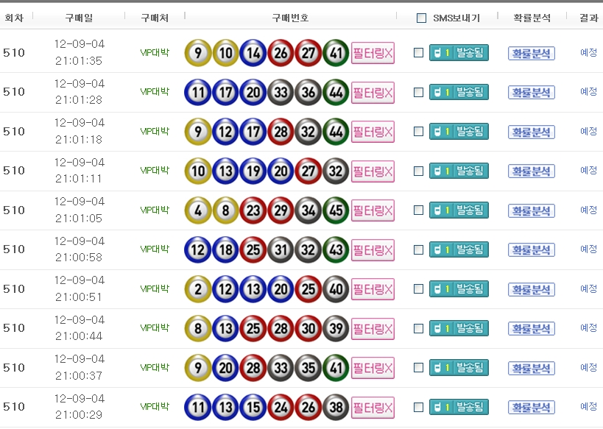Image resolution: width=603 pixels, height=429 pixels.
Task: Click the gray lottery ball numbered 38
Action: coord(336,407)
